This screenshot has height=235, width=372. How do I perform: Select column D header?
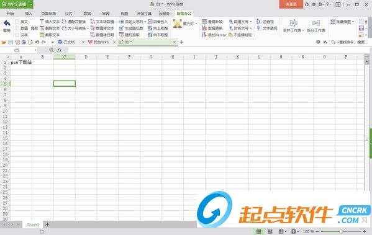[x=86, y=57]
